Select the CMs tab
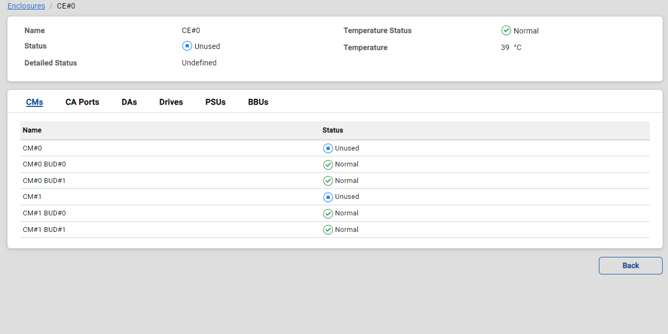668x334 pixels. pyautogui.click(x=35, y=102)
